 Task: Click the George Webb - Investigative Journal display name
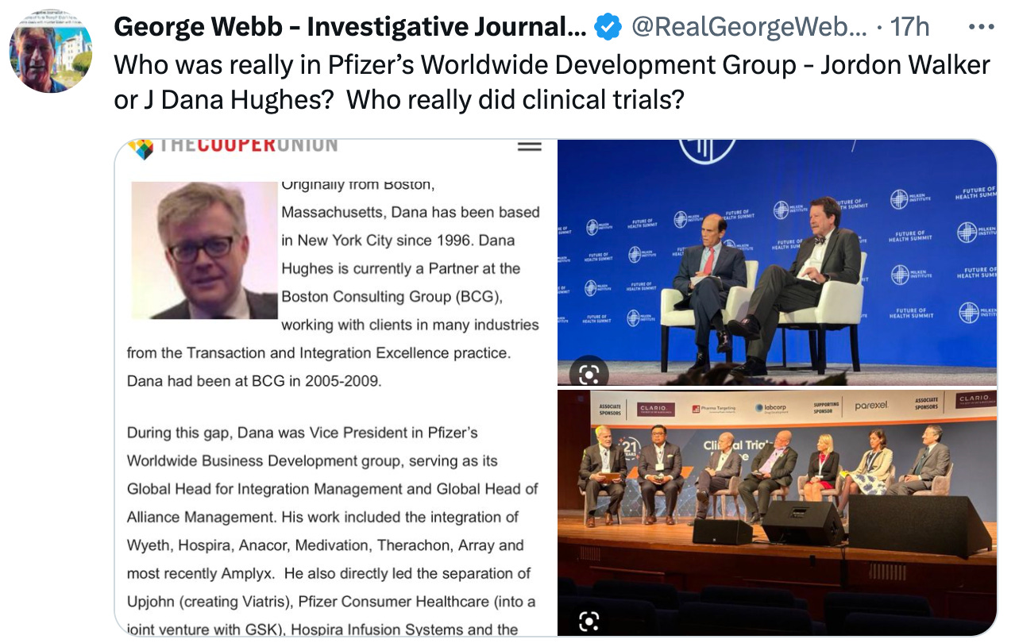pyautogui.click(x=350, y=27)
